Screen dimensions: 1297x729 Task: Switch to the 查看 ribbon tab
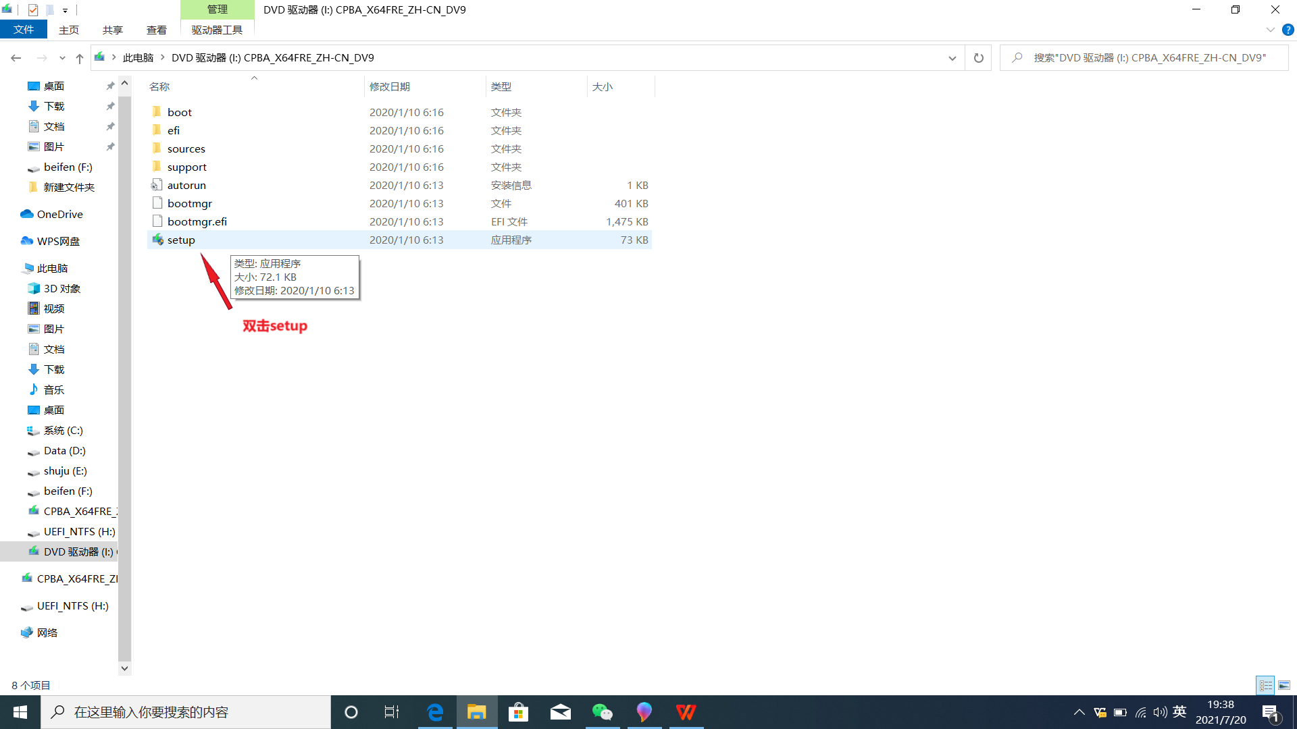point(156,30)
